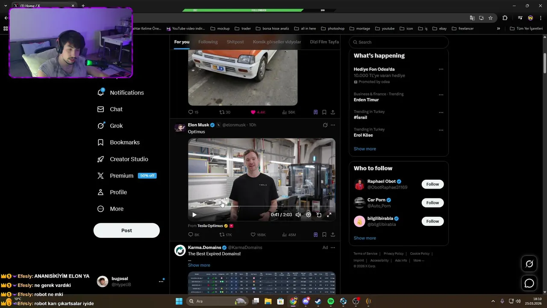
Task: View analytics for the Optimus post
Action: [x=289, y=234]
